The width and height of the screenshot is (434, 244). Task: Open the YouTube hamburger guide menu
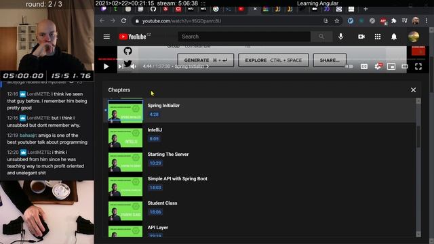coord(106,37)
